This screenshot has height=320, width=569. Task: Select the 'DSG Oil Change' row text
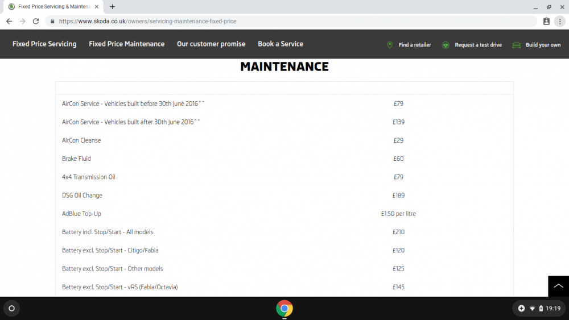[x=82, y=196]
